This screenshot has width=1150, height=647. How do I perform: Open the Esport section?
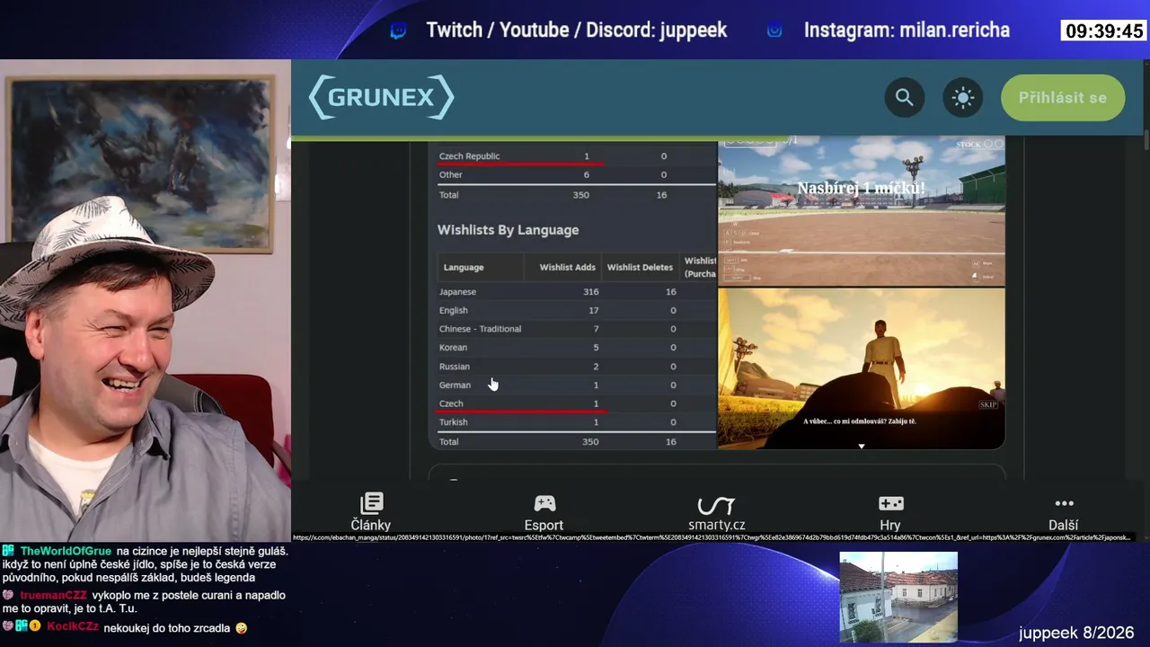[x=544, y=512]
